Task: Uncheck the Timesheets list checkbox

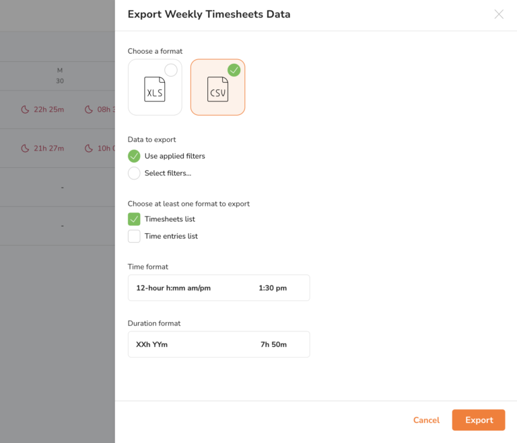Action: (x=135, y=219)
